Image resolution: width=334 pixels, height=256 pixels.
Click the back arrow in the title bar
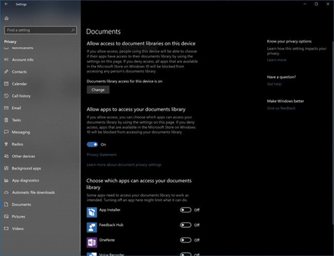click(6, 4)
